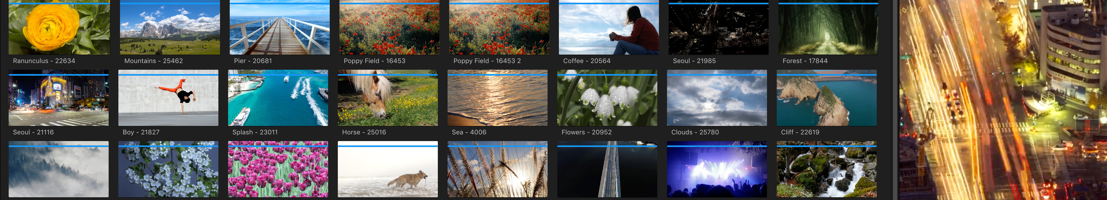The width and height of the screenshot is (1107, 200).
Task: Click the dog running on beach clip
Action: click(387, 169)
